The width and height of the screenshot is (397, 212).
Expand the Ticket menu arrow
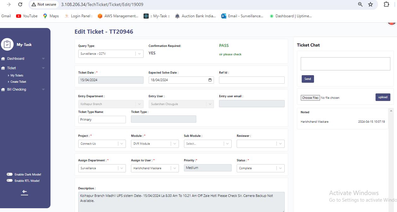pyautogui.click(x=43, y=68)
